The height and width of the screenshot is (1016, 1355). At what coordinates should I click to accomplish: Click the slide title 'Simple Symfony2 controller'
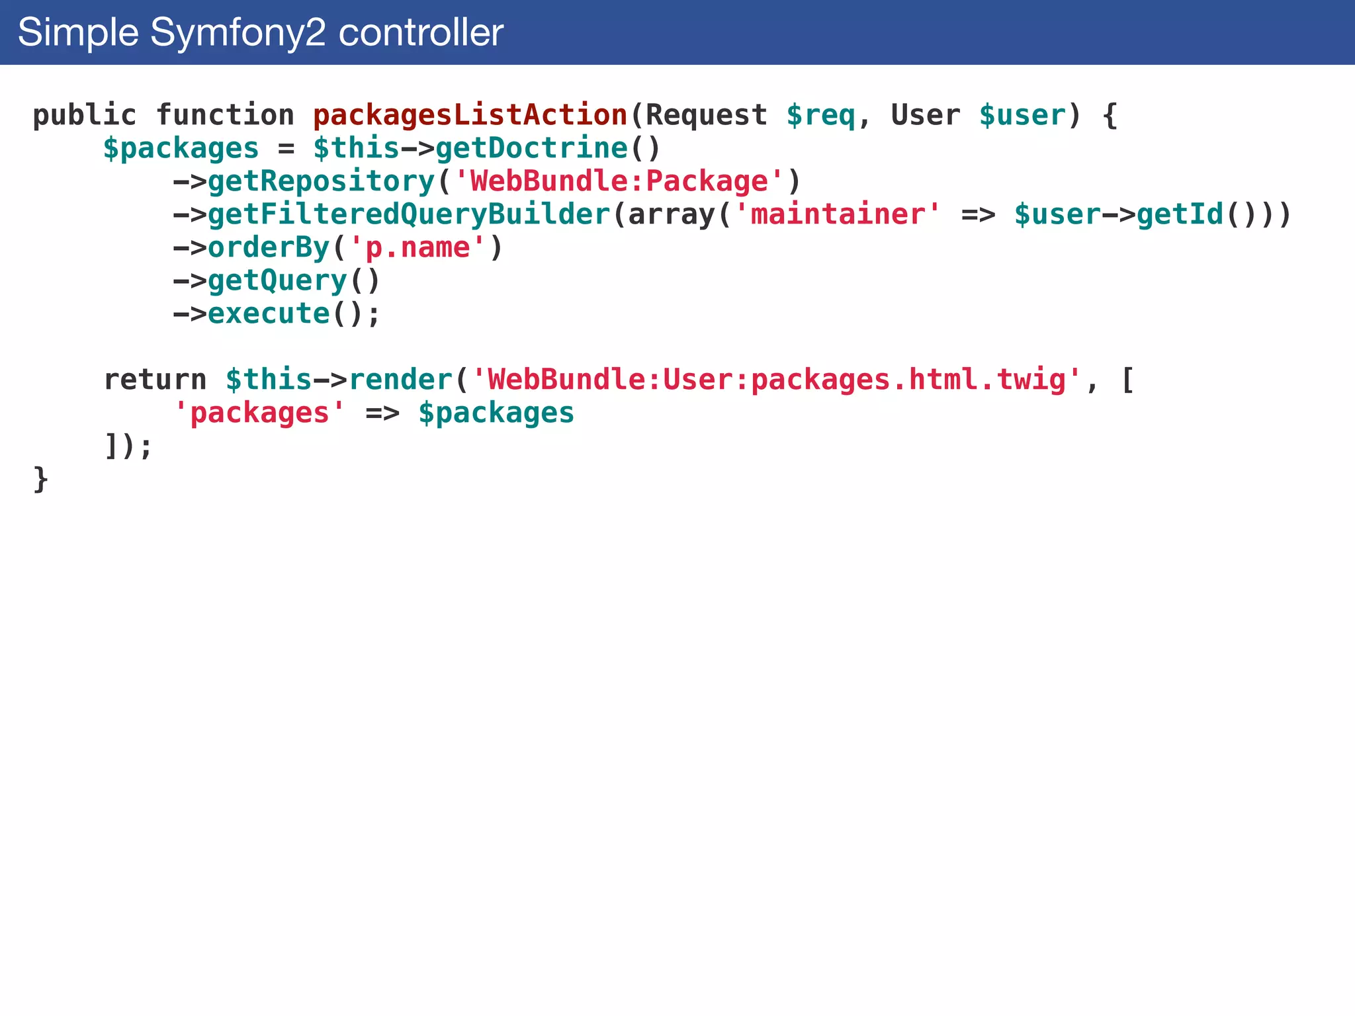pyautogui.click(x=261, y=32)
